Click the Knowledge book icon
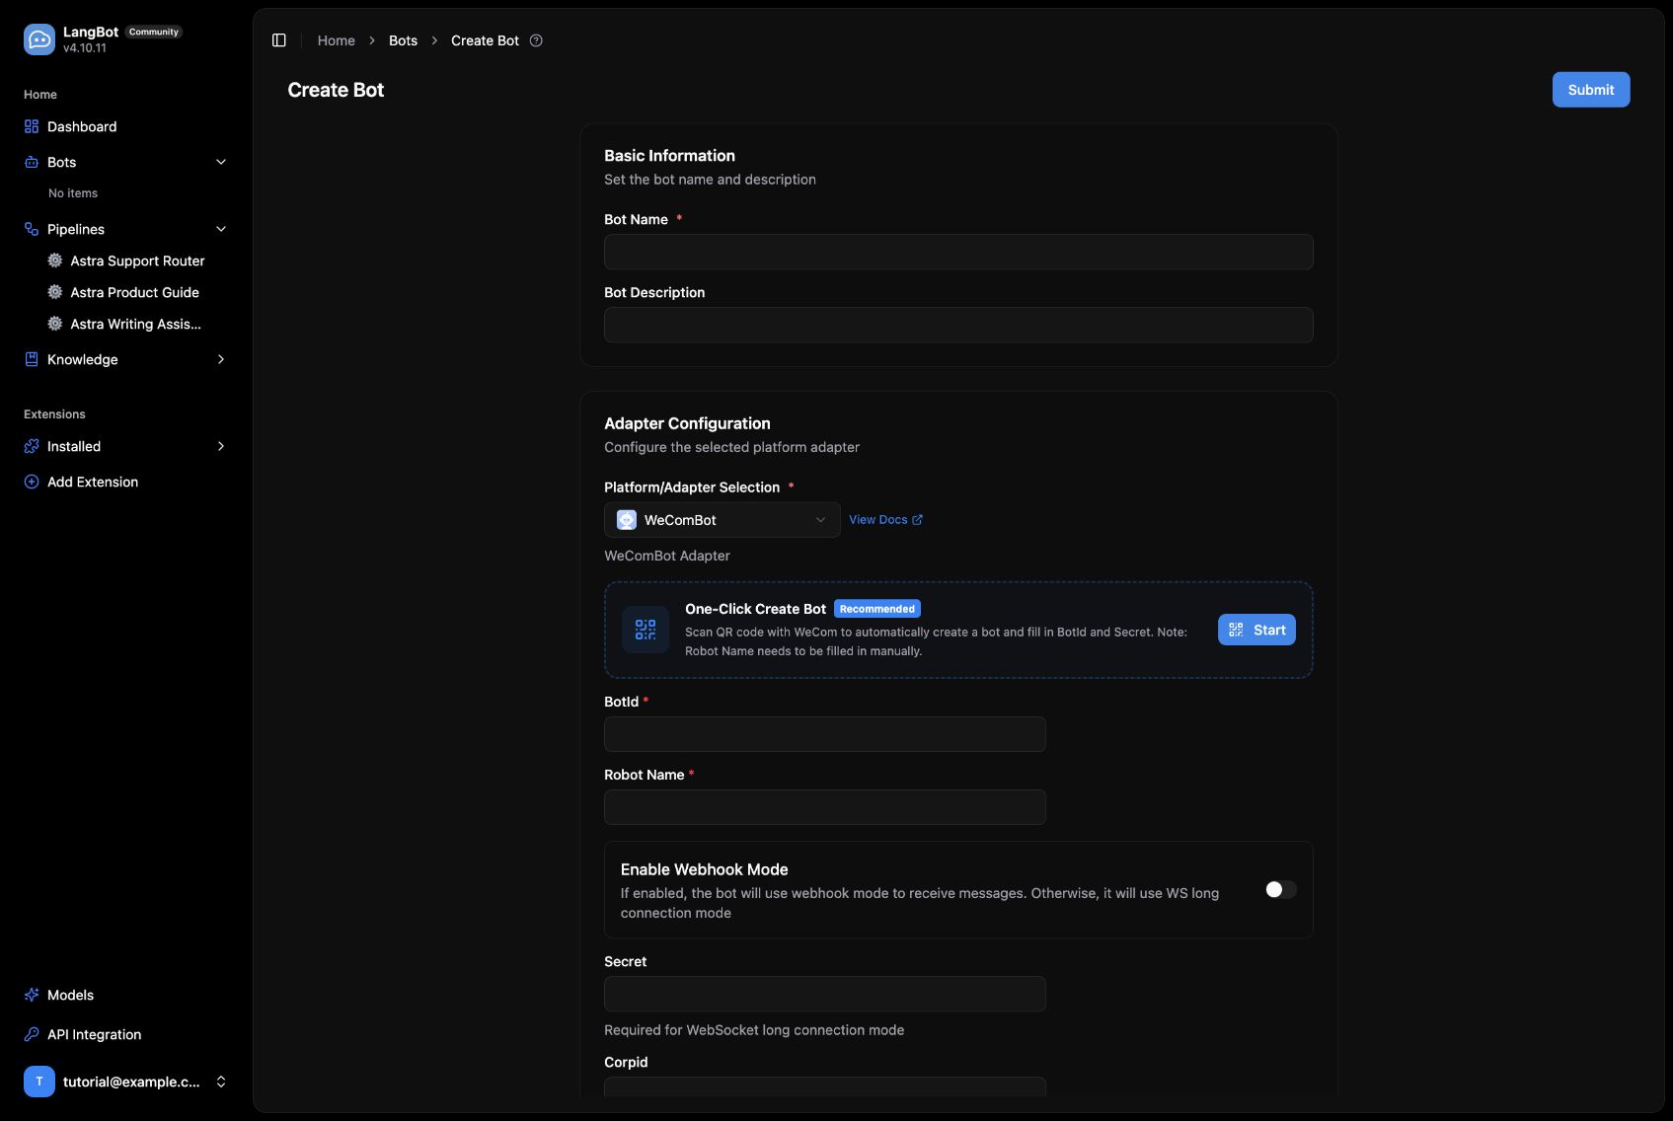The image size is (1673, 1121). coord(32,359)
